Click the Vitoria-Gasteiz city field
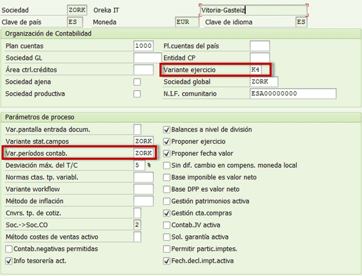Viewport: 362px width, 276px height. point(253,10)
